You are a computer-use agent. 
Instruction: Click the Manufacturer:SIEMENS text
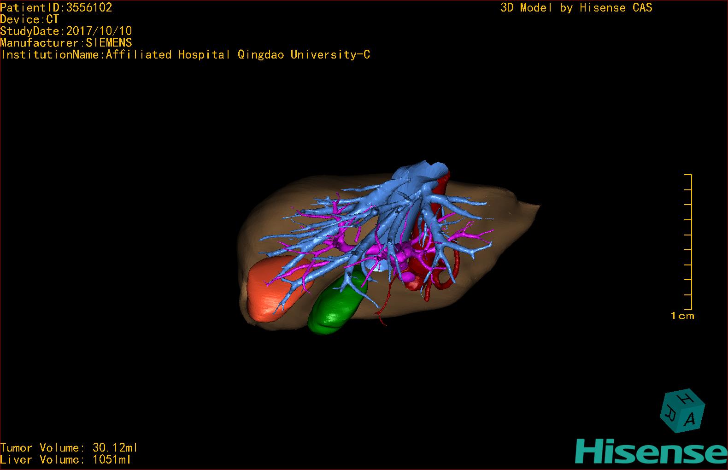coord(66,43)
